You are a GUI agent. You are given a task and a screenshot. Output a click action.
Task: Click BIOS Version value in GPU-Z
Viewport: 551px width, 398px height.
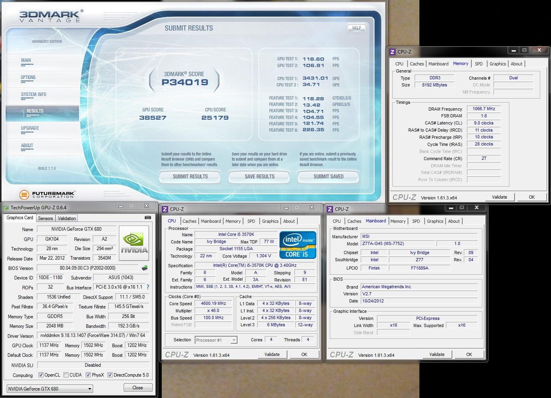(88, 268)
